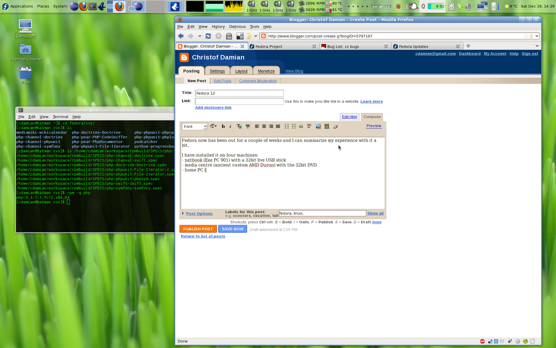The height and width of the screenshot is (348, 556).
Task: Toggle italic formatting in the editor
Action: coord(230,127)
